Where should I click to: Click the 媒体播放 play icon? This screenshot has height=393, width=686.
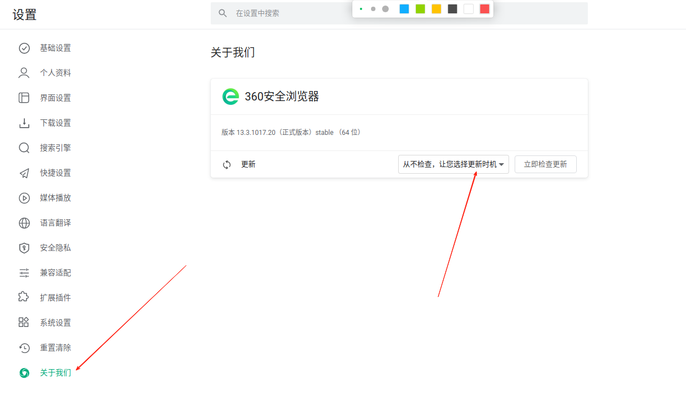[x=24, y=198]
